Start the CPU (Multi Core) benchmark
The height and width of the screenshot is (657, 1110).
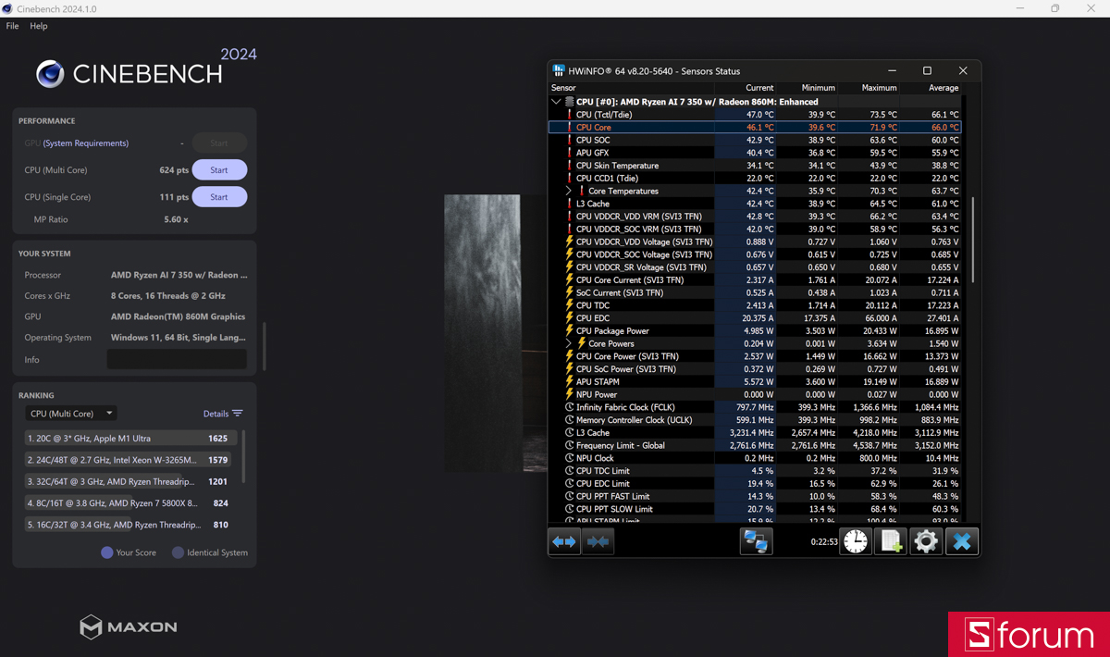tap(219, 170)
